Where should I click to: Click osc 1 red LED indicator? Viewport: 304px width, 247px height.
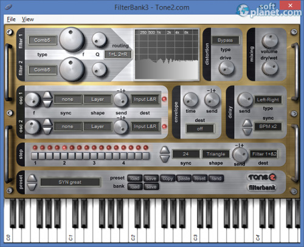coord(164,99)
